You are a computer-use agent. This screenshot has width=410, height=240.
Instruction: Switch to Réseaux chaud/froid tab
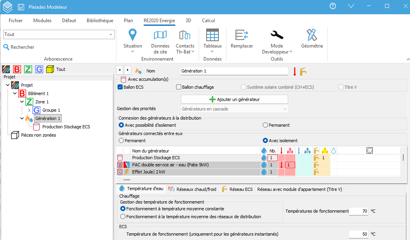192,189
